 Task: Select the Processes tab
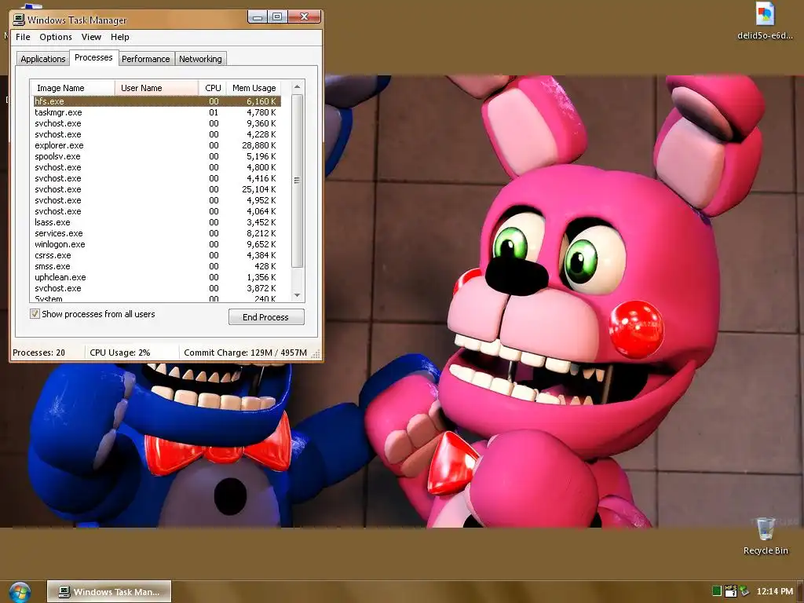(x=93, y=57)
